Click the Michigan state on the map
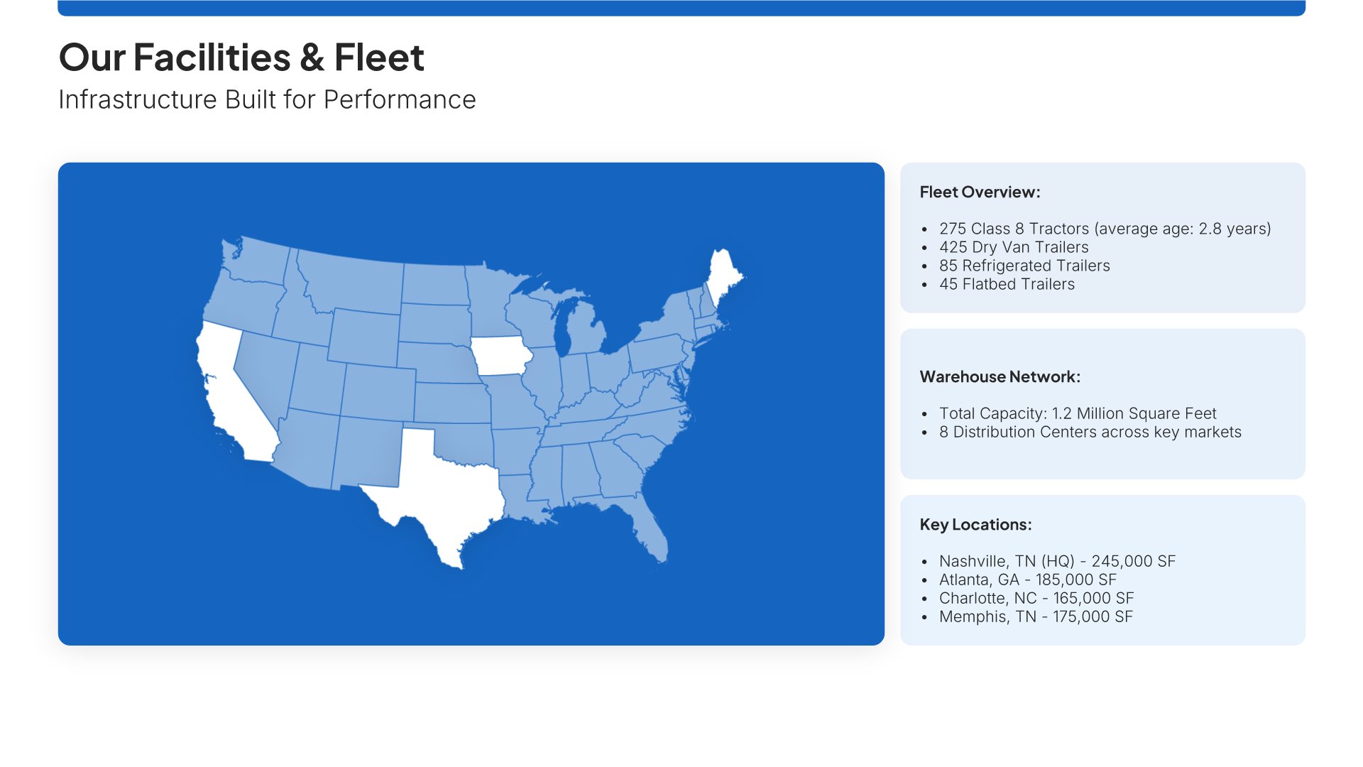Image resolution: width=1363 pixels, height=767 pixels. (x=586, y=330)
